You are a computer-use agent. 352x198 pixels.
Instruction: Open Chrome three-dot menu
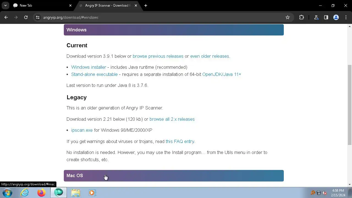tap(346, 17)
